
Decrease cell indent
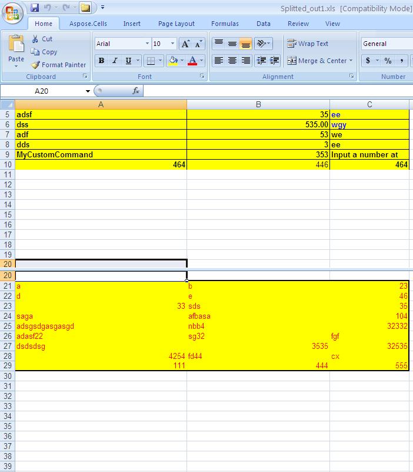click(x=261, y=61)
